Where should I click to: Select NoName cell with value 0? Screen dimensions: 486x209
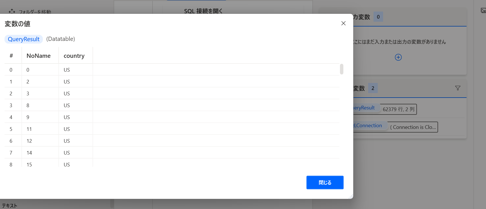pyautogui.click(x=40, y=70)
